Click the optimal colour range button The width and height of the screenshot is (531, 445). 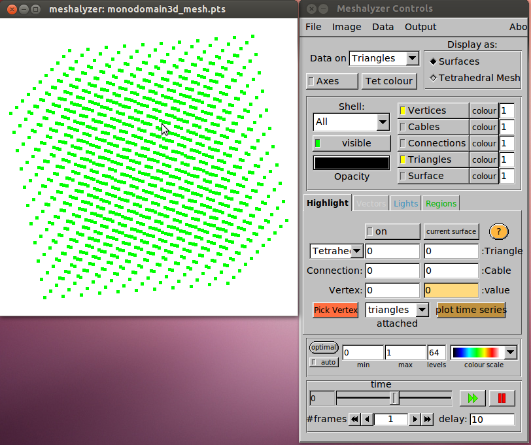(324, 348)
